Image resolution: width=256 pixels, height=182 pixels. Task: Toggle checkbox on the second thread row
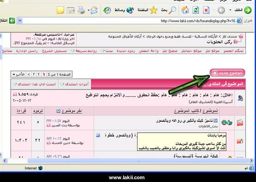[x=98, y=135]
